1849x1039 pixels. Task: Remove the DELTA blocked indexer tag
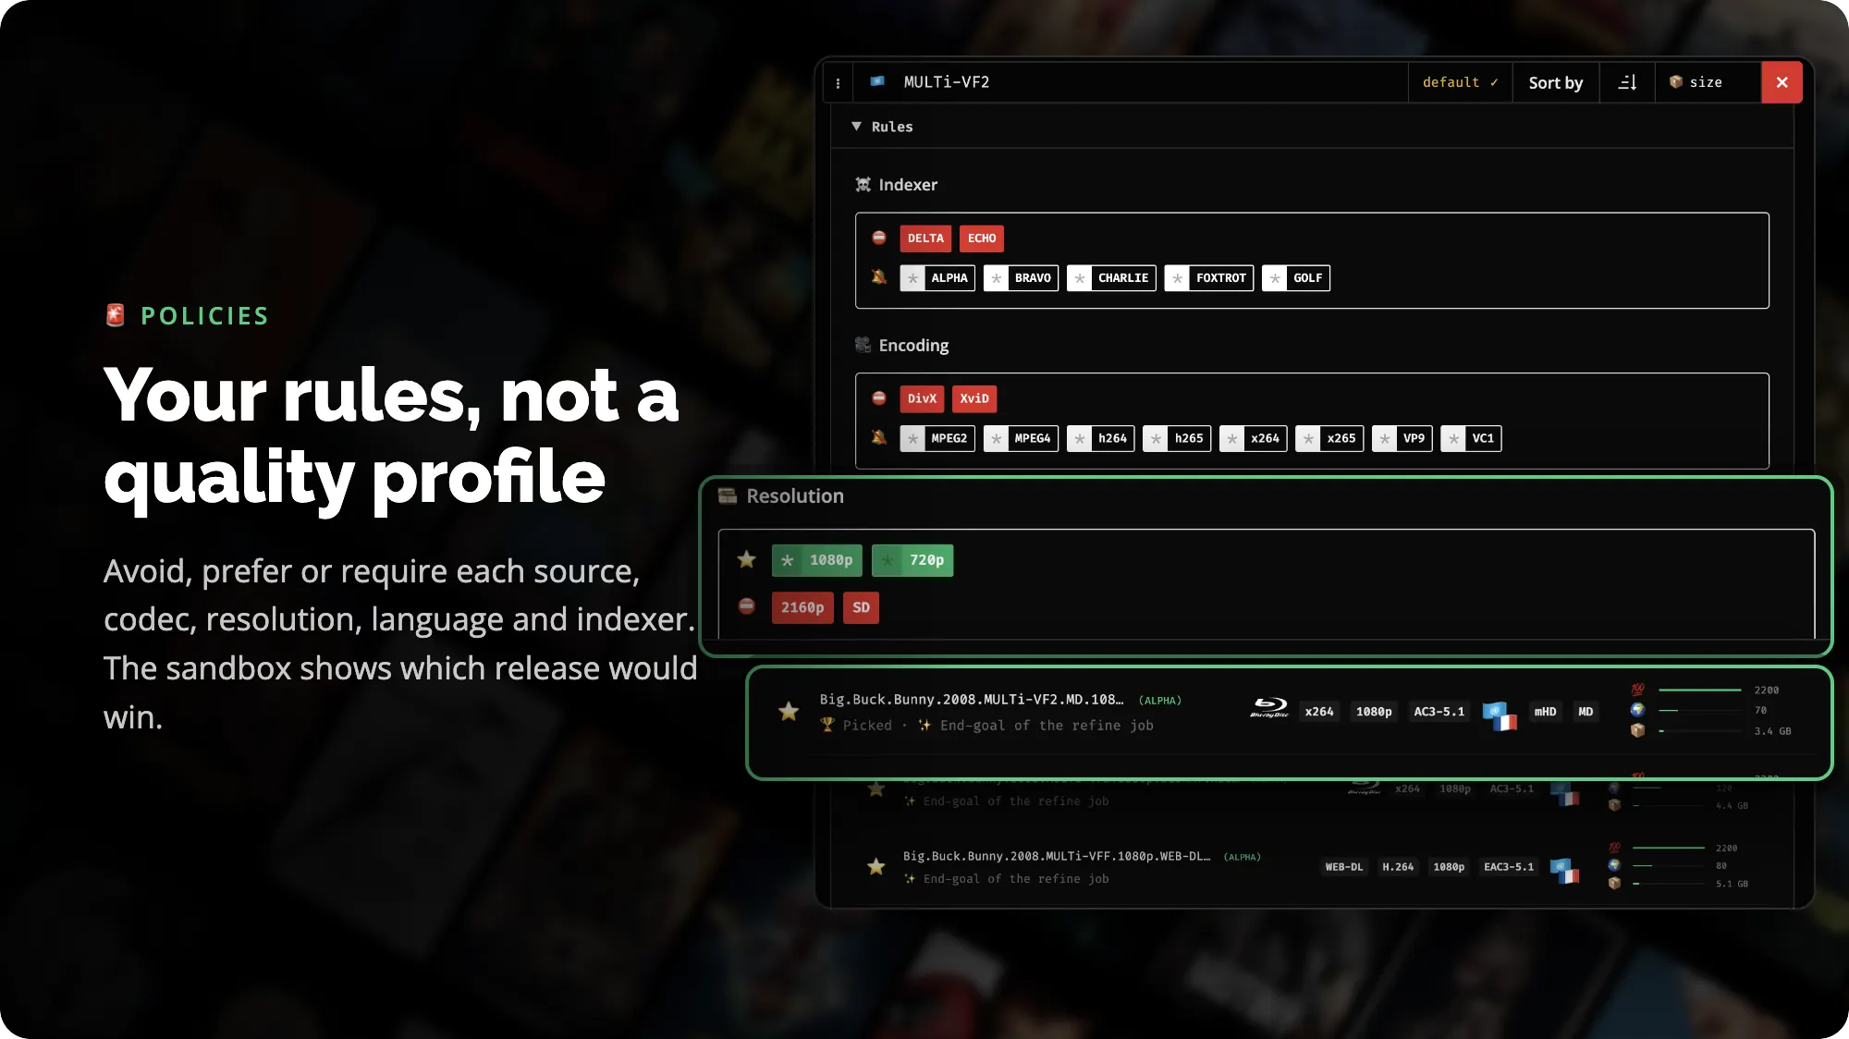925,238
